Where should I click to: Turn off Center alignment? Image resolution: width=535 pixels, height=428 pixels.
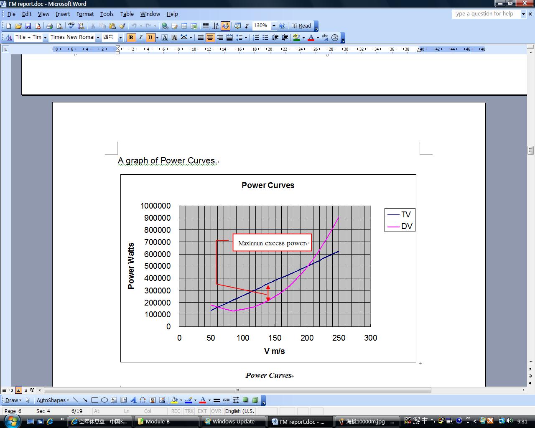click(210, 38)
